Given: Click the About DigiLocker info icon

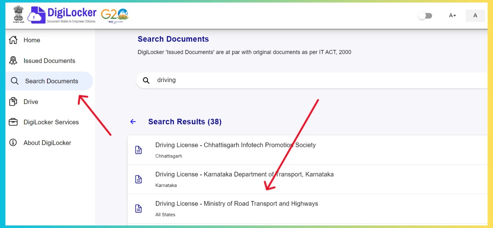Looking at the screenshot, I should point(13,143).
